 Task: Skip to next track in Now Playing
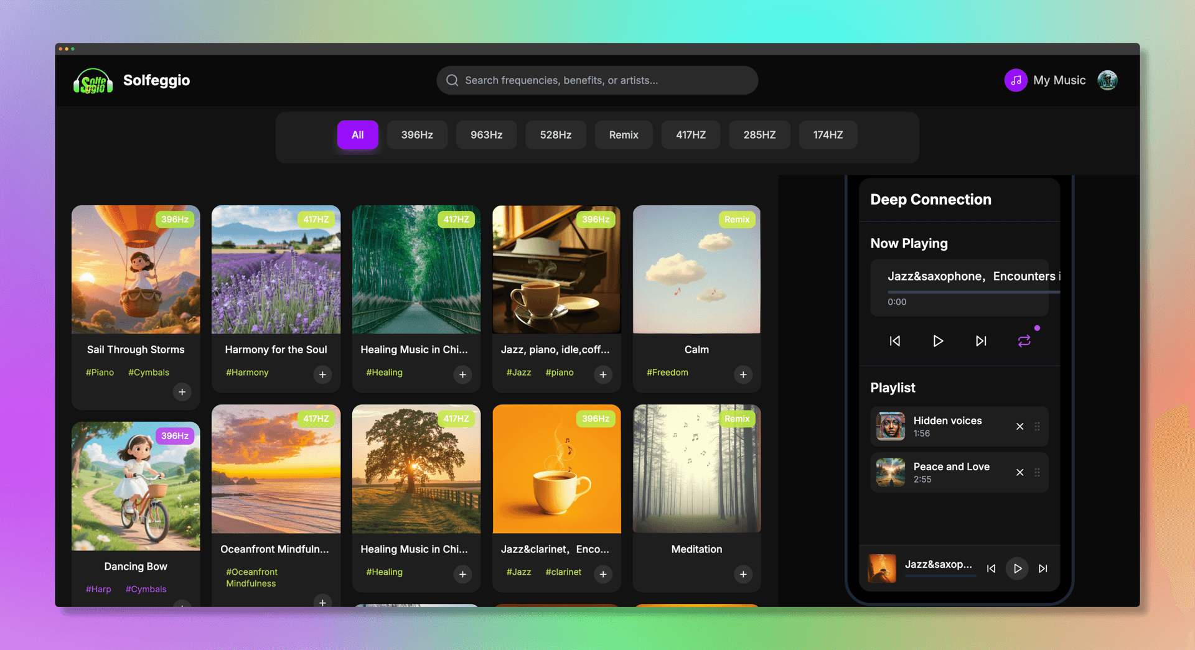[981, 341]
